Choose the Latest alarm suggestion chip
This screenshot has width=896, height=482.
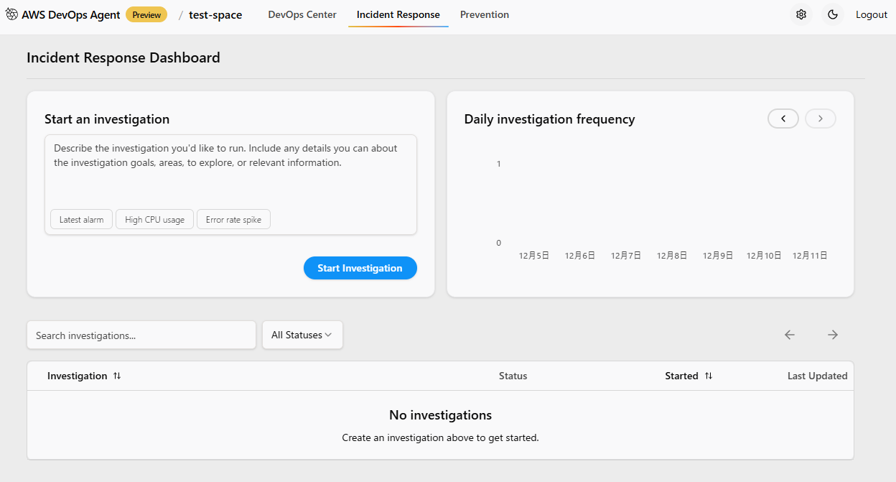point(82,220)
